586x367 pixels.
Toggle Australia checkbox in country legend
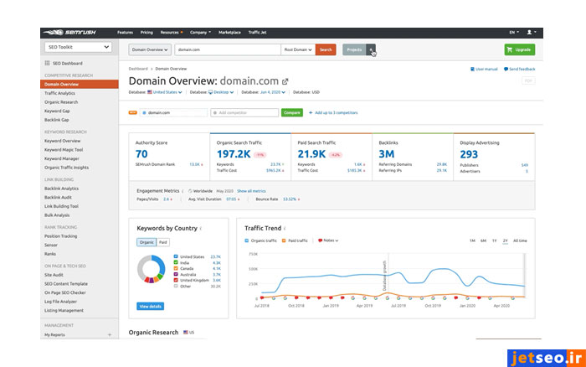pyautogui.click(x=176, y=274)
